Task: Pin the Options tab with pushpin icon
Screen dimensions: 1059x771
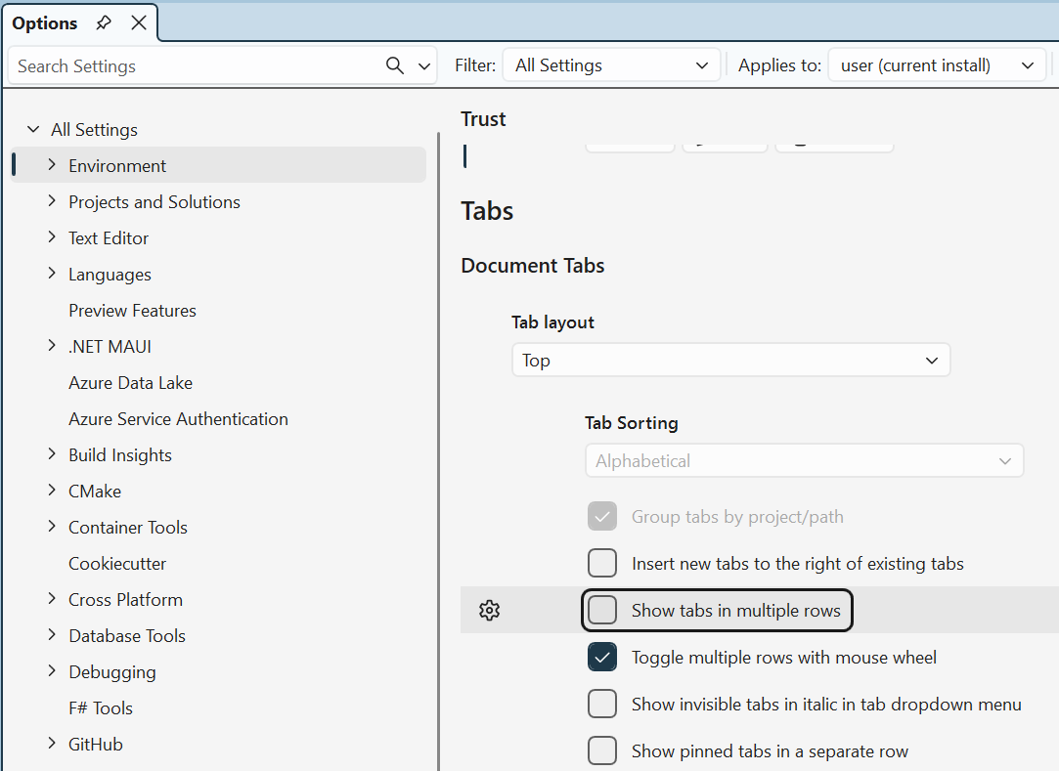Action: (x=104, y=22)
